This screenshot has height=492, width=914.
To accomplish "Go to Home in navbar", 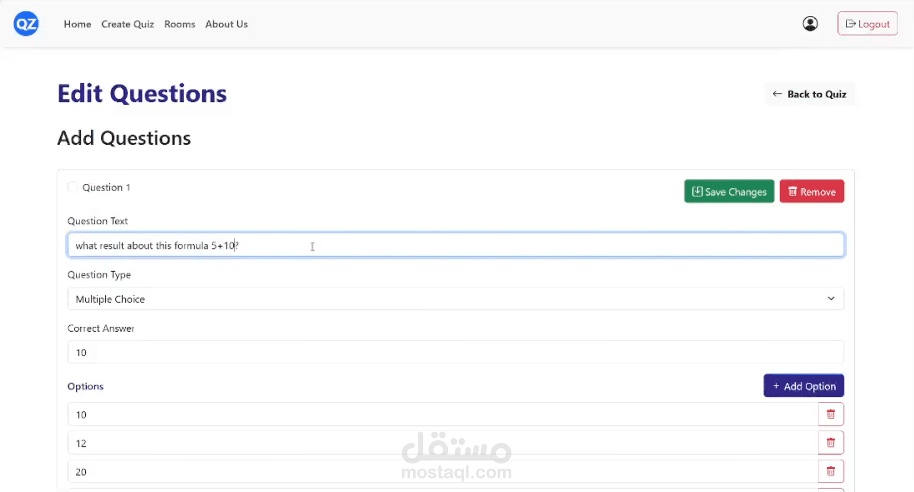I will pyautogui.click(x=77, y=24).
